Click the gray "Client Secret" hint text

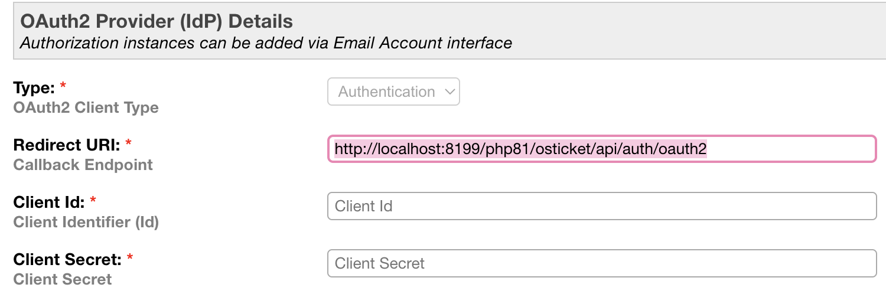coord(62,279)
